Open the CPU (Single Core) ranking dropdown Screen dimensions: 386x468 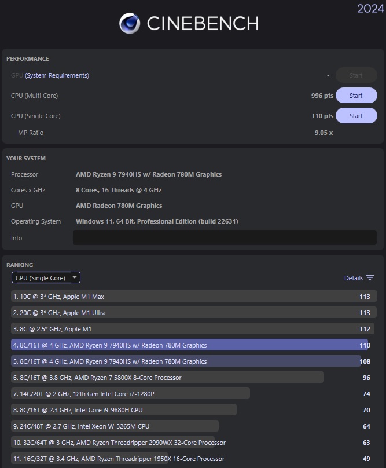46,278
